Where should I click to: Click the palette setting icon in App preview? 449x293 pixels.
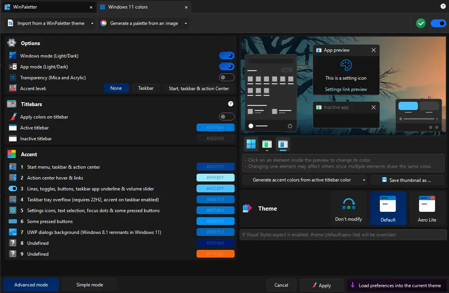(346, 65)
